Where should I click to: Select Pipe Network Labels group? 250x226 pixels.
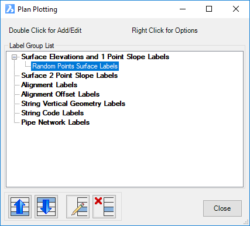coord(56,122)
